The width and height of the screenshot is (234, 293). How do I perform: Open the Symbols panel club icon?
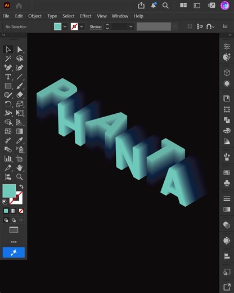[x=227, y=183]
